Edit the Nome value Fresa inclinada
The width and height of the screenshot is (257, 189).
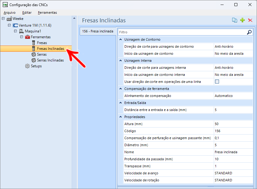pyautogui.click(x=233, y=152)
